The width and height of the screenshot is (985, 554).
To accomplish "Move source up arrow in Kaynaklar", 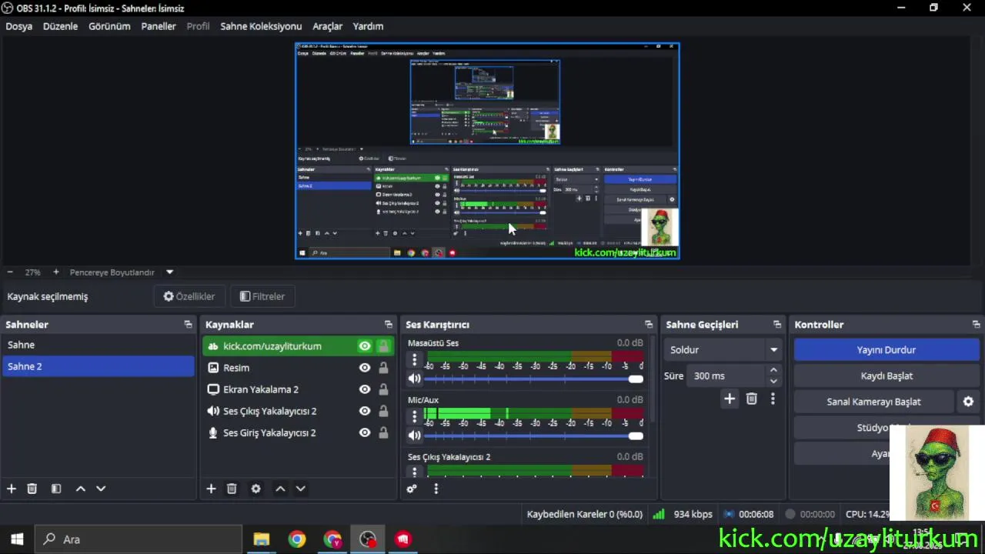I will coord(280,489).
